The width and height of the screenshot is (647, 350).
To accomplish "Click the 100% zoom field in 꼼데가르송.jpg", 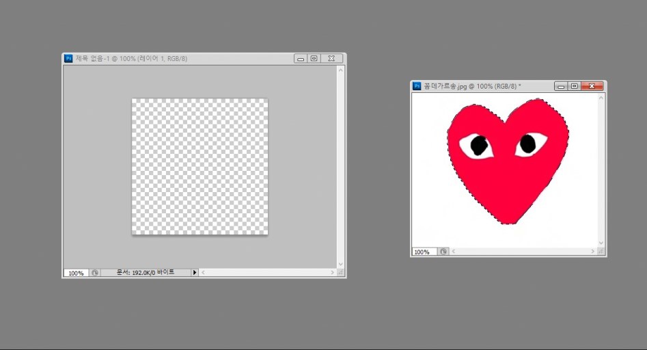I will [423, 252].
